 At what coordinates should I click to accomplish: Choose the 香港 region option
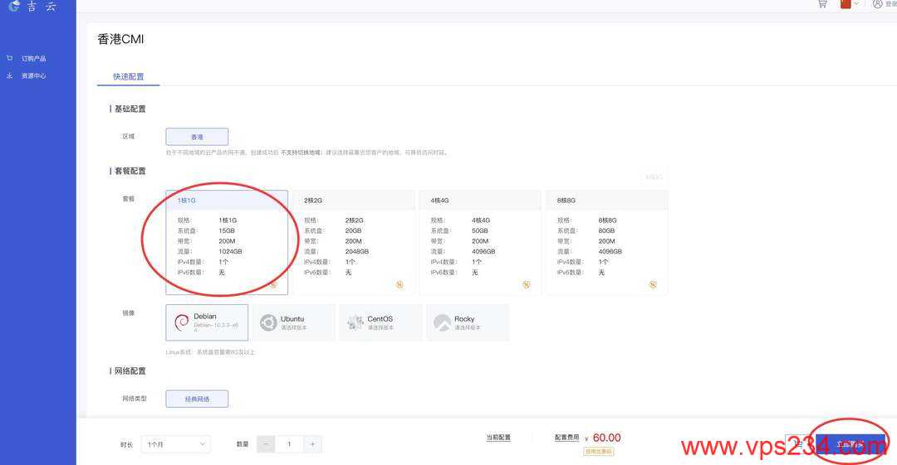click(197, 137)
